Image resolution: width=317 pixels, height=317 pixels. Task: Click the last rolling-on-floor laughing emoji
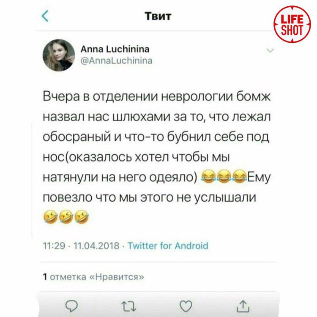click(82, 216)
